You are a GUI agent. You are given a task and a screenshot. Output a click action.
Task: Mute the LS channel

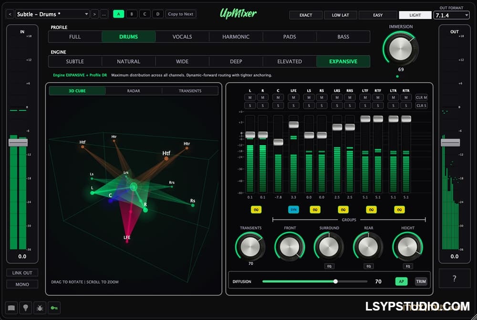309,97
